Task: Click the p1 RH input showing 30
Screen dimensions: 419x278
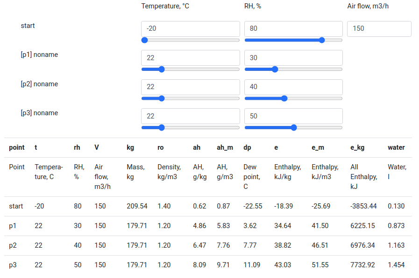Action: 293,58
